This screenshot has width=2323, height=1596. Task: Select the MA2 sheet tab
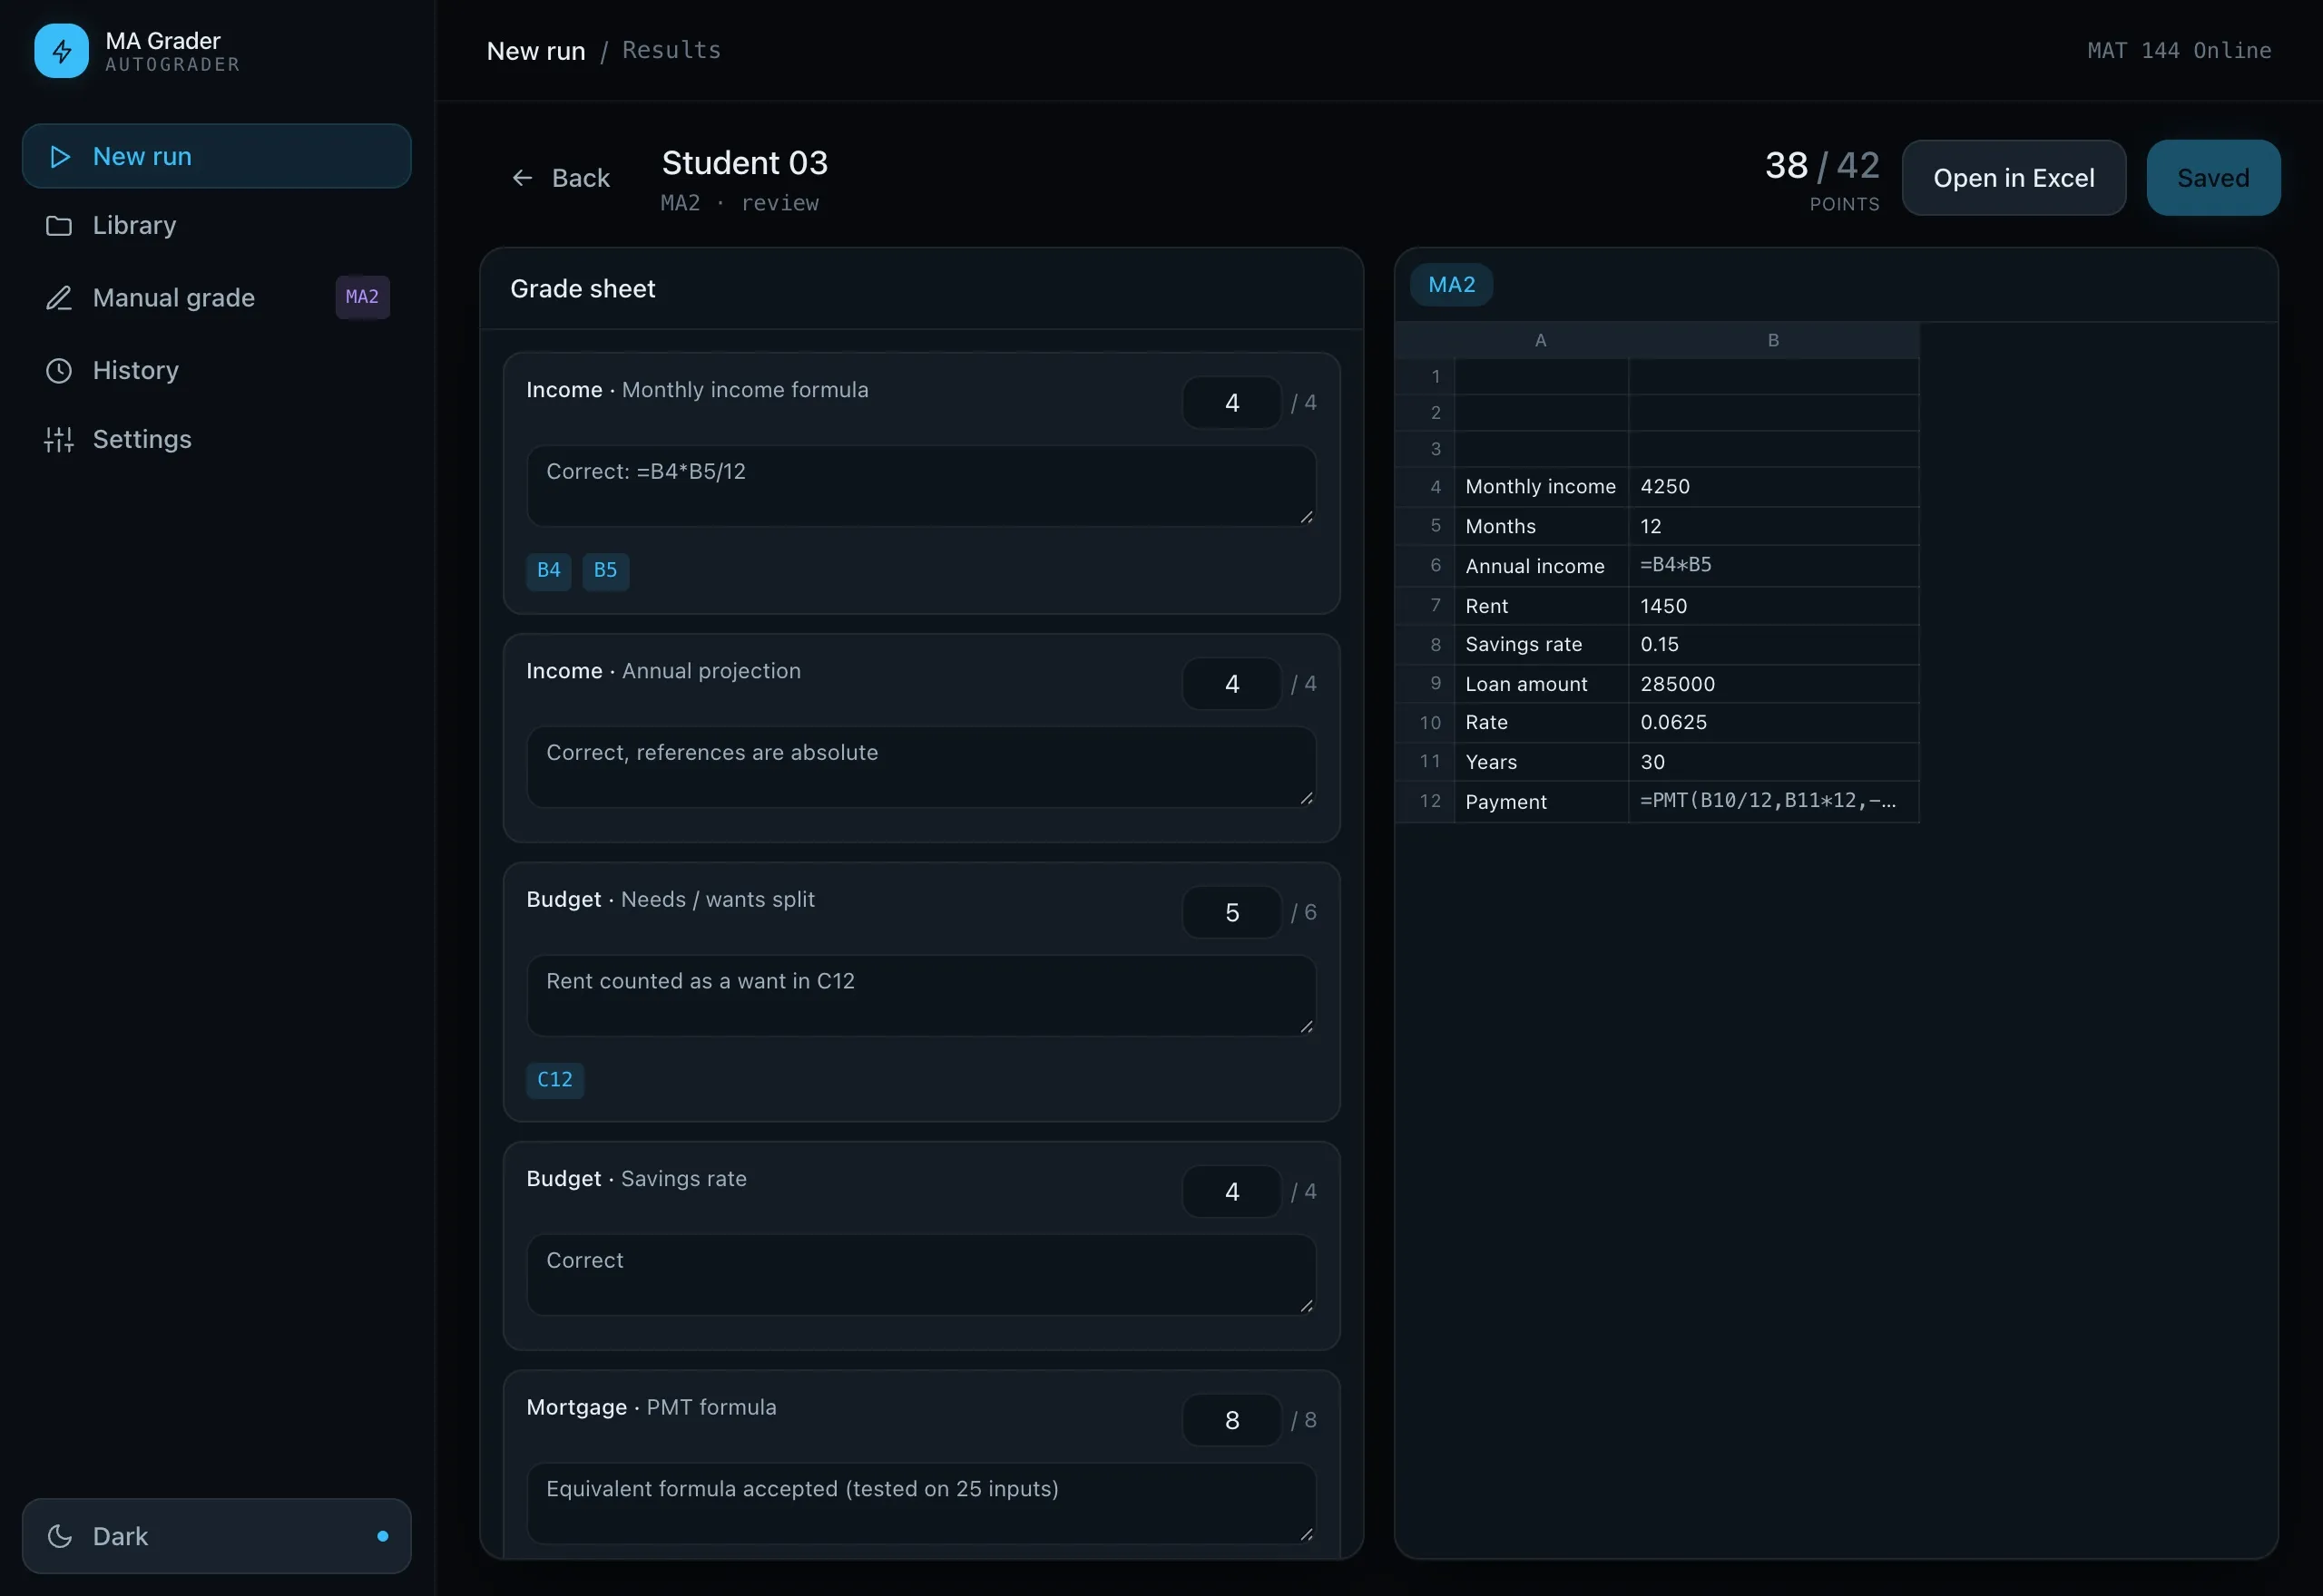1452,285
